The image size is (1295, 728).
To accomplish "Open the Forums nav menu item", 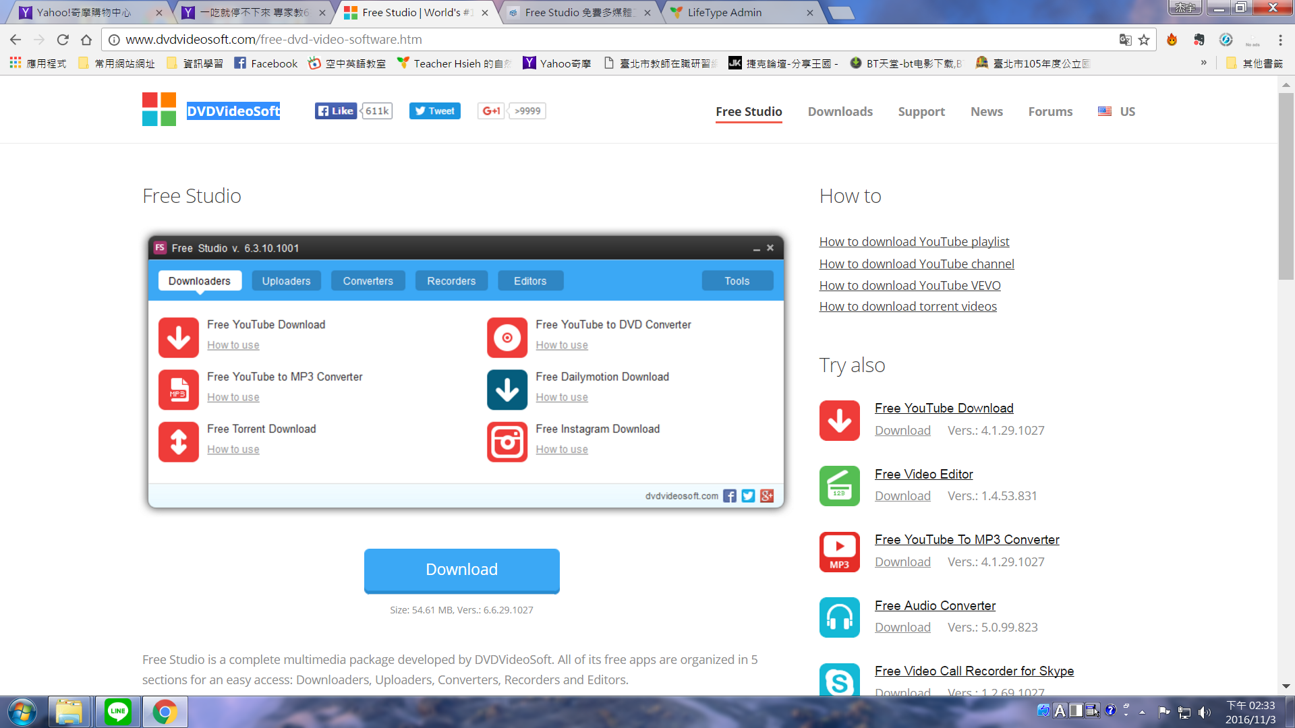I will click(1050, 111).
